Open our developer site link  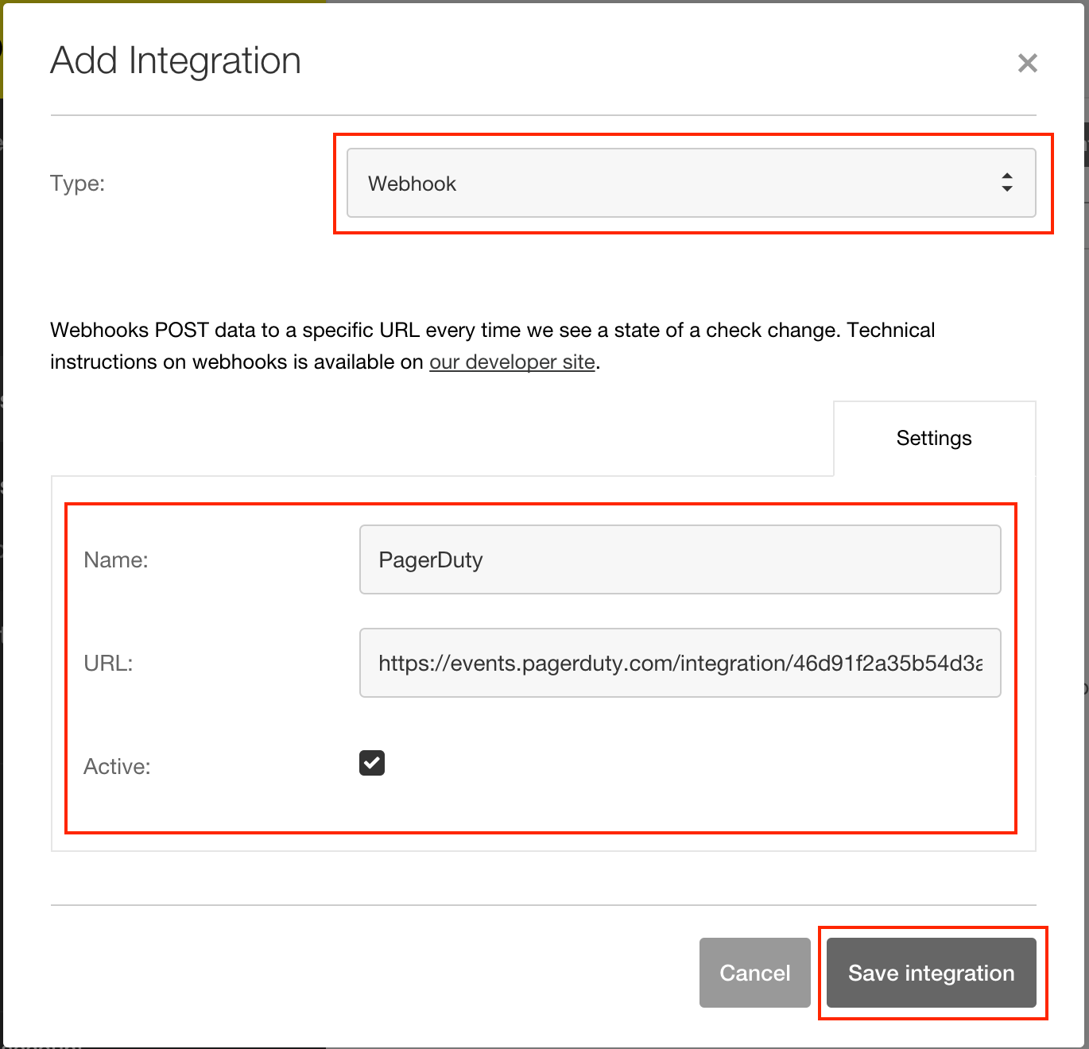coord(512,362)
